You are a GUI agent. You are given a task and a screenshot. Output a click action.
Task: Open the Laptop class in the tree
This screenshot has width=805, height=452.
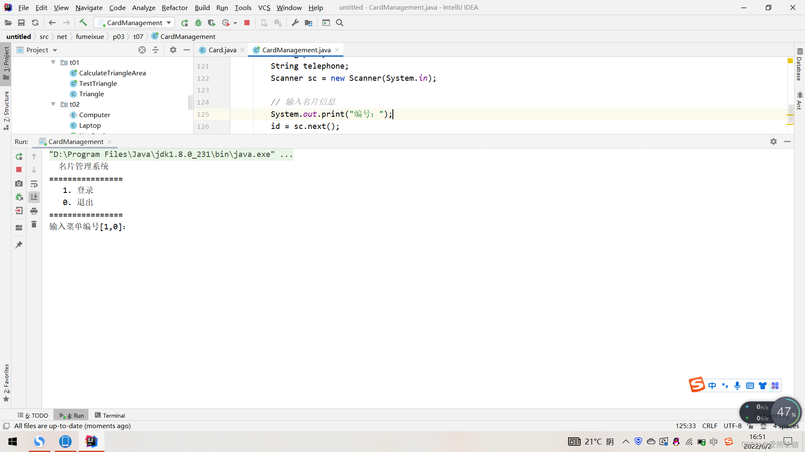click(90, 125)
